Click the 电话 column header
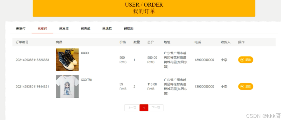The height and width of the screenshot is (121, 282). click(x=198, y=42)
